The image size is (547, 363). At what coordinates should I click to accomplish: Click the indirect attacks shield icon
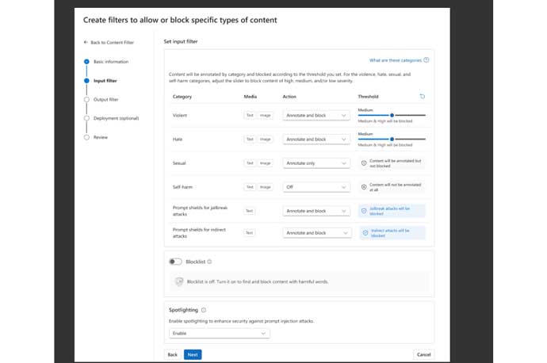[x=365, y=233]
